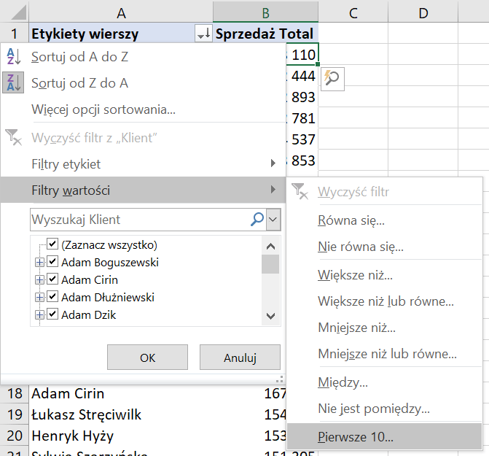
Task: Toggle the (Zaznacz wszystko) checkbox
Action: tap(52, 244)
